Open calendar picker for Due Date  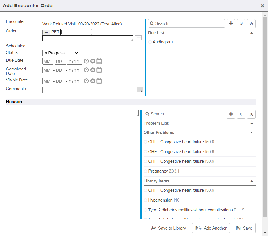click(x=99, y=61)
